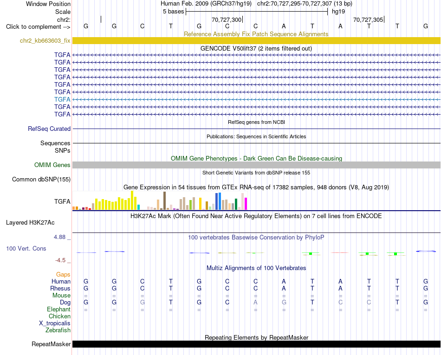Open Publications: Sequences in Scientific Articles title
Screen dimensions: 441x355
(256, 136)
